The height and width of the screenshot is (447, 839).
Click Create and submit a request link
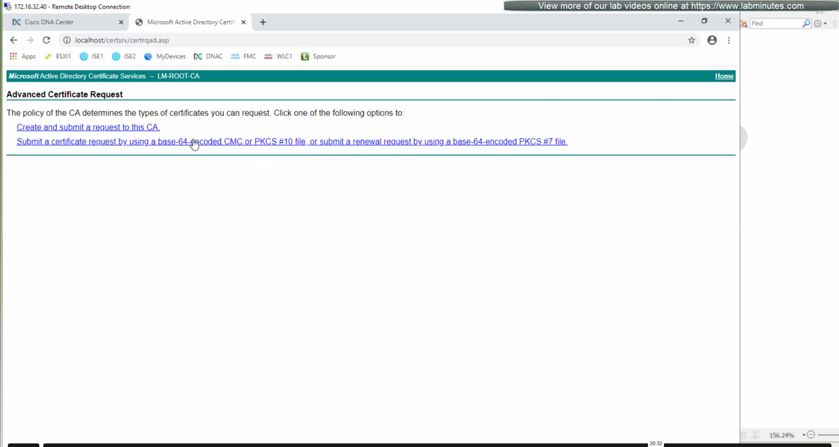click(88, 127)
